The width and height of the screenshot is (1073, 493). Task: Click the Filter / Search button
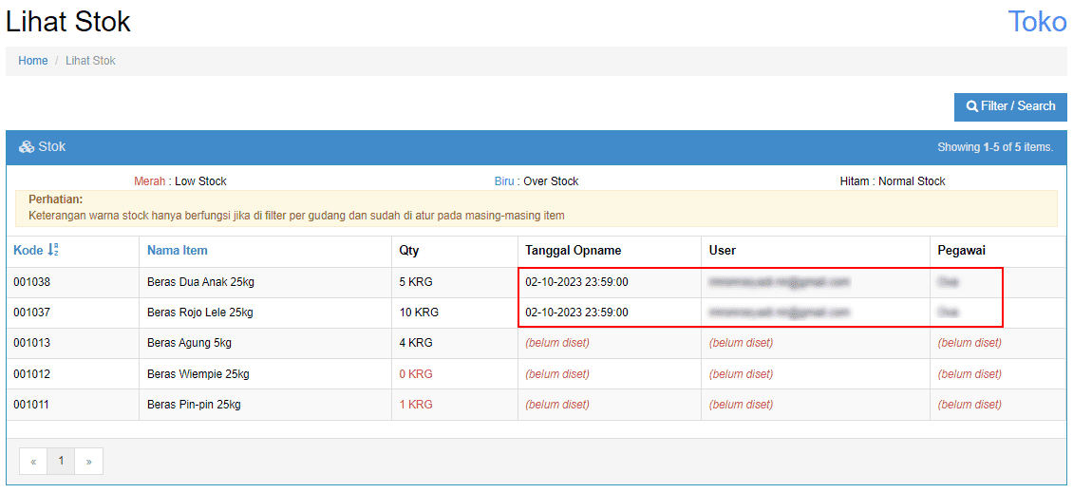click(x=1010, y=106)
